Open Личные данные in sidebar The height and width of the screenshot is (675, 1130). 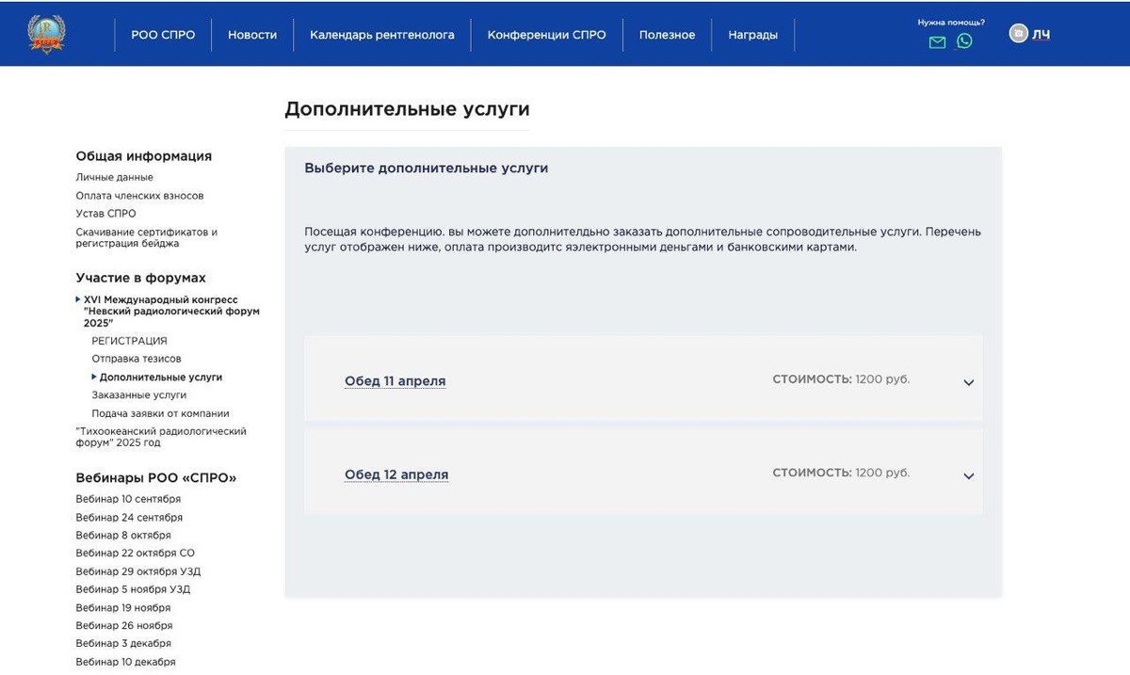tap(114, 177)
